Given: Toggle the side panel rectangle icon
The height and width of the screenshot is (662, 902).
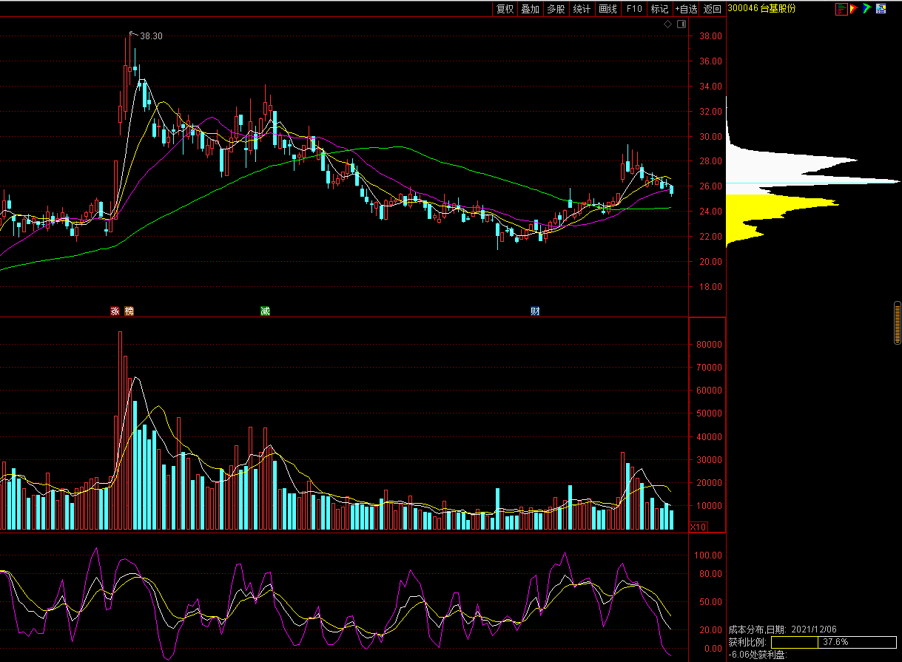Looking at the screenshot, I should pyautogui.click(x=681, y=24).
